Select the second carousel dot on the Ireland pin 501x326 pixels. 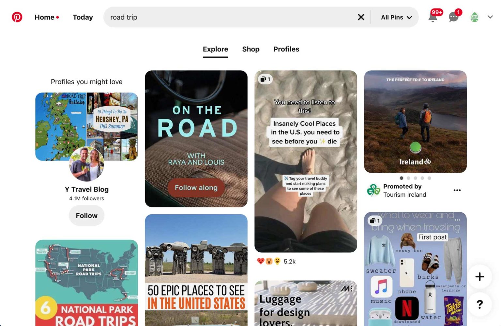pos(409,178)
